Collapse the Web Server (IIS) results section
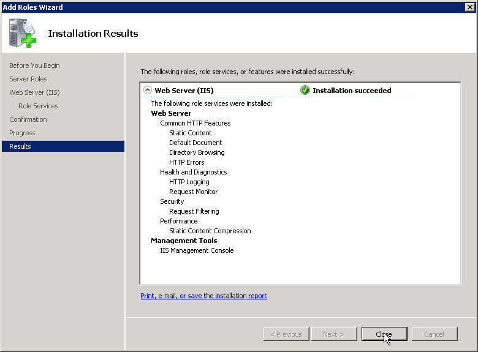This screenshot has width=478, height=352. (148, 90)
